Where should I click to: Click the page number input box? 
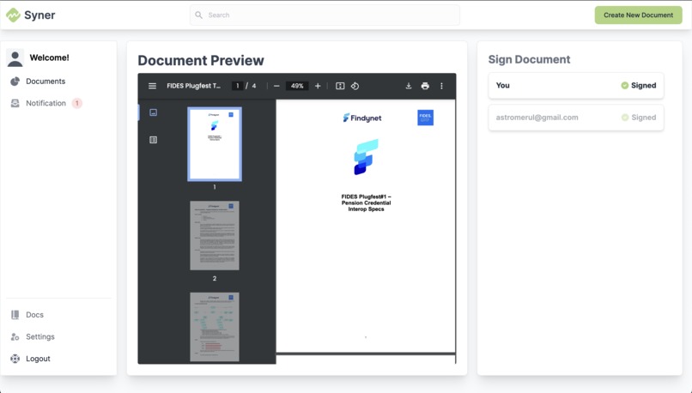238,86
